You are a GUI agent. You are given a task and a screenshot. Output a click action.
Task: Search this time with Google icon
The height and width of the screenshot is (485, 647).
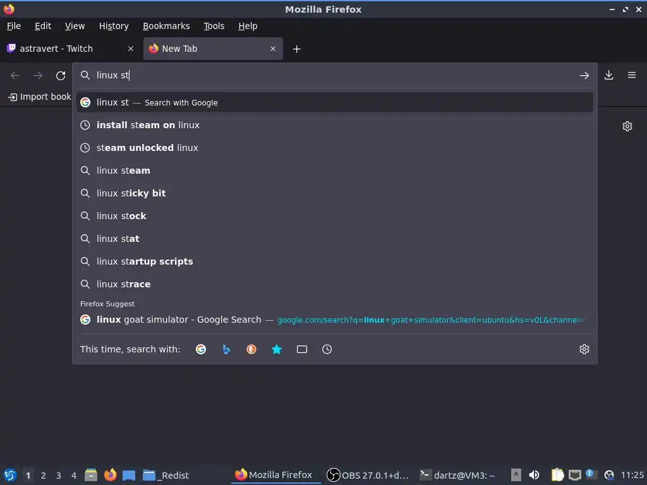[201, 349]
